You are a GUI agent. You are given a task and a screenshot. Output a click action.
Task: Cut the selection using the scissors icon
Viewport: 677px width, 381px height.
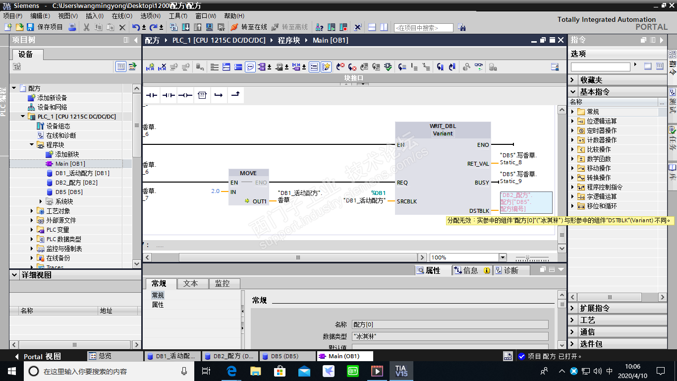(x=86, y=27)
